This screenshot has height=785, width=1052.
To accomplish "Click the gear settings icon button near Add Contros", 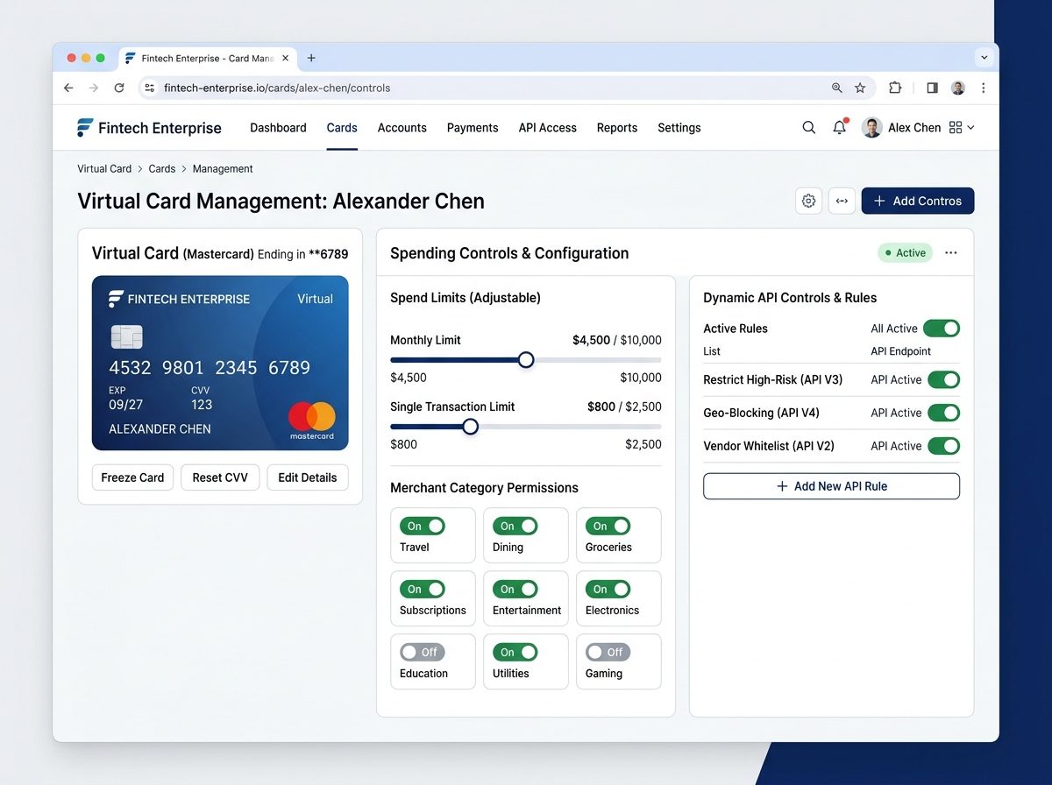I will tap(809, 201).
